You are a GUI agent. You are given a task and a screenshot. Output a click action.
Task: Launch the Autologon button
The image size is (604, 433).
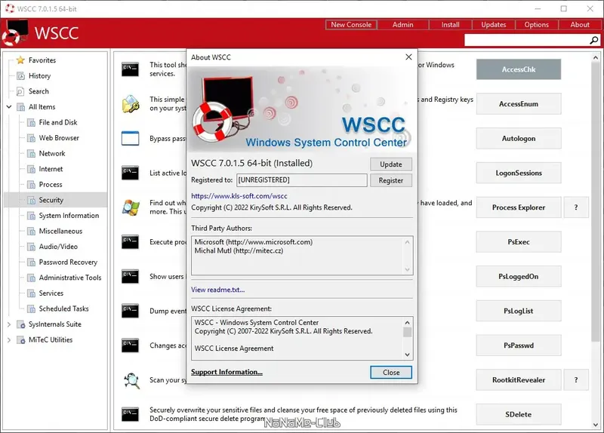click(x=519, y=139)
